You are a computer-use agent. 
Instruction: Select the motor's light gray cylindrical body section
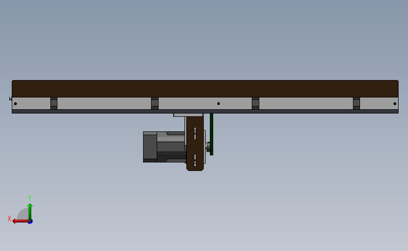pos(171,138)
